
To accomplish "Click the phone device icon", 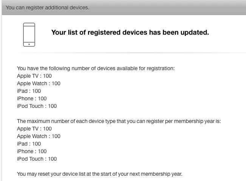I will (x=29, y=34).
